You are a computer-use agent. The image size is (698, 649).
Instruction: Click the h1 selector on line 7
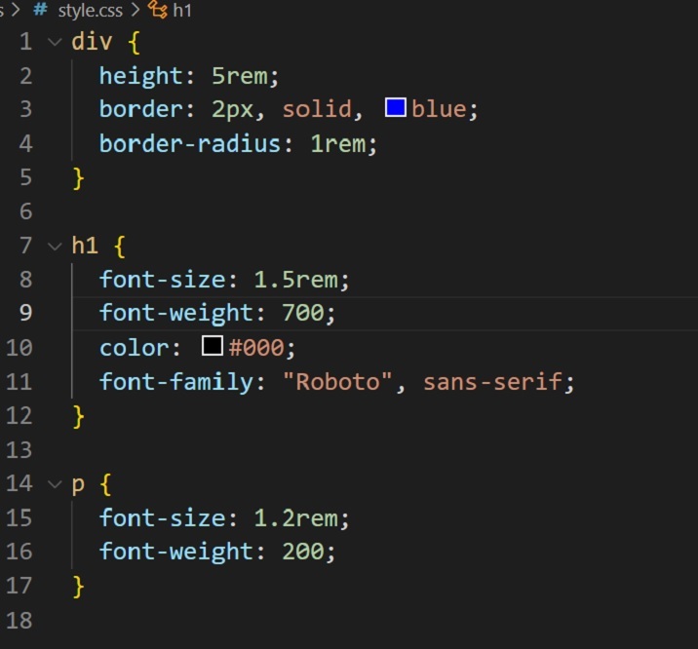pyautogui.click(x=85, y=246)
